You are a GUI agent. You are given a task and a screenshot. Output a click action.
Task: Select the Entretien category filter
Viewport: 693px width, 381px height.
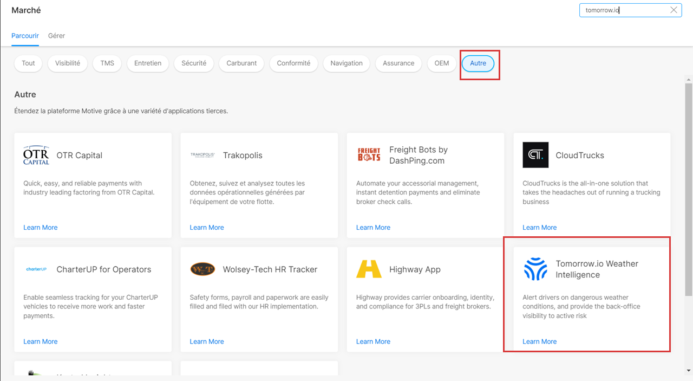click(148, 63)
